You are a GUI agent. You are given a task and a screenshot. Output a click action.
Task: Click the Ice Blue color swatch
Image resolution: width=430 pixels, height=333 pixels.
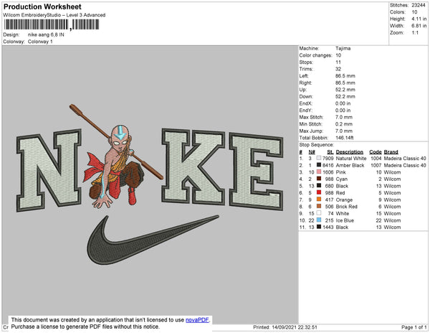point(319,220)
